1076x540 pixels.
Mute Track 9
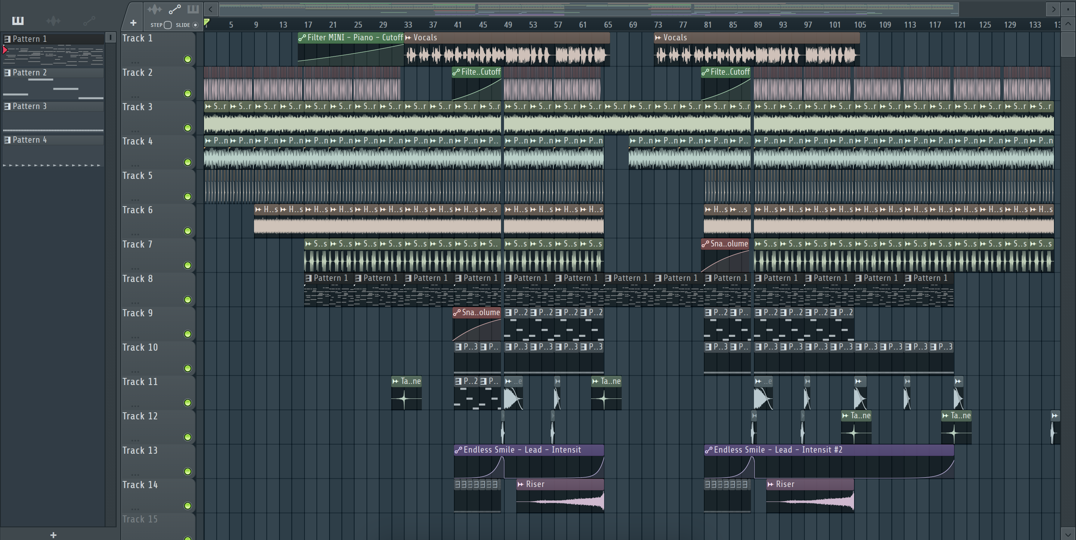188,334
